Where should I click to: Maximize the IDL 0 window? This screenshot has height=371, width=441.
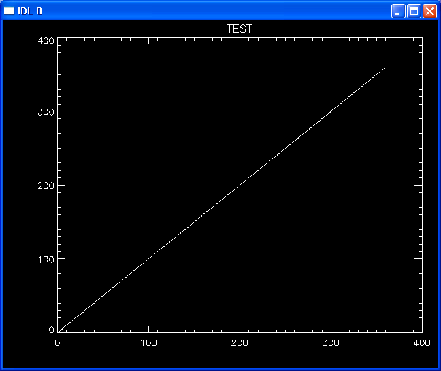coord(414,12)
